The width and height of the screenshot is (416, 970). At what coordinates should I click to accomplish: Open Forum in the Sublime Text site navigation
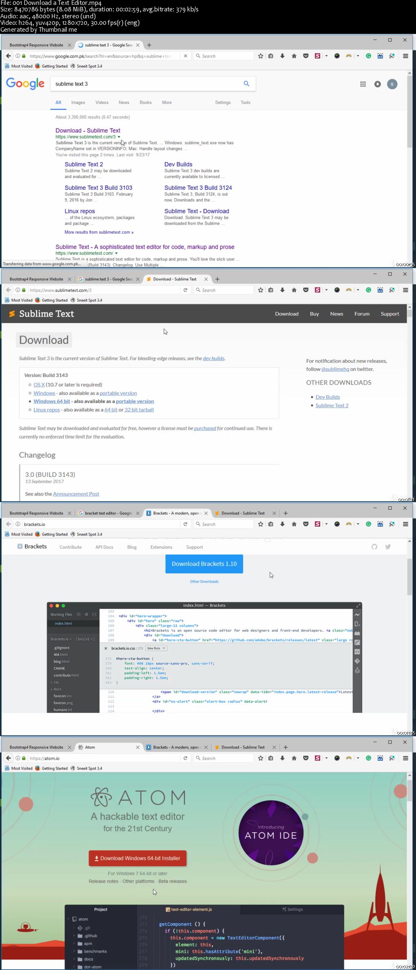pyautogui.click(x=362, y=314)
